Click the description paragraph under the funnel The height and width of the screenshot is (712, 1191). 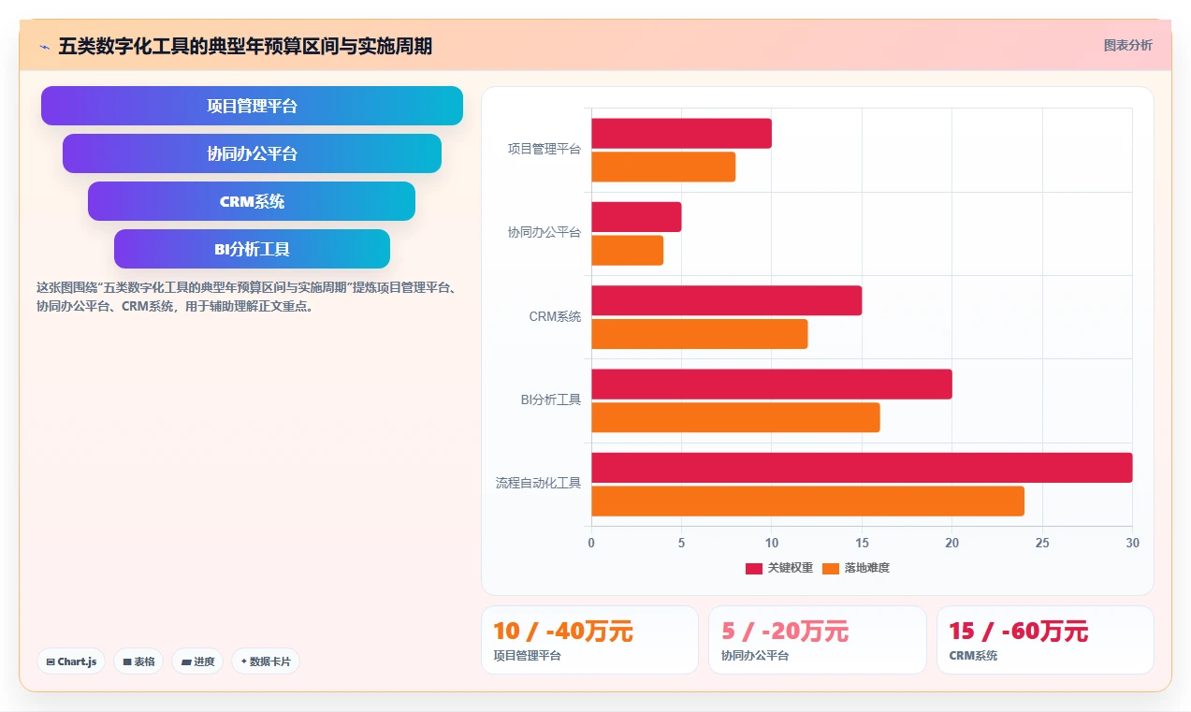tap(246, 297)
